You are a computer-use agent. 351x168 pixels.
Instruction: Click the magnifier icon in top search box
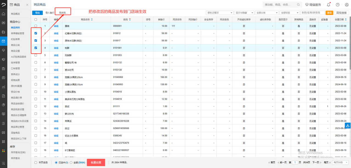[x=298, y=5]
